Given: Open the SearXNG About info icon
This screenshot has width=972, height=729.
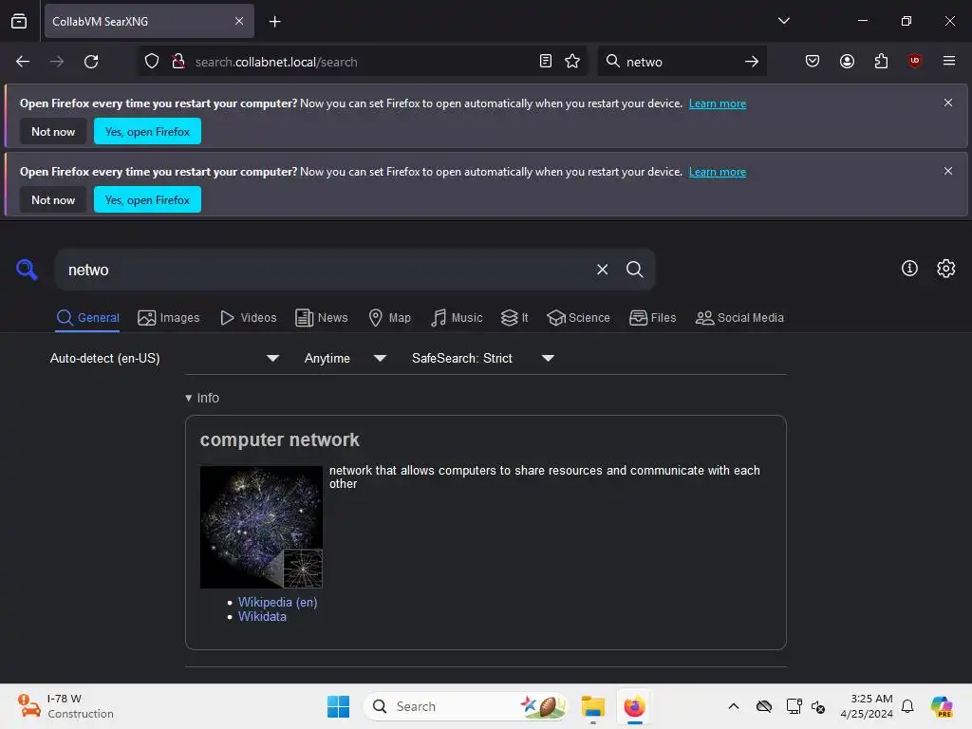Looking at the screenshot, I should (x=909, y=268).
